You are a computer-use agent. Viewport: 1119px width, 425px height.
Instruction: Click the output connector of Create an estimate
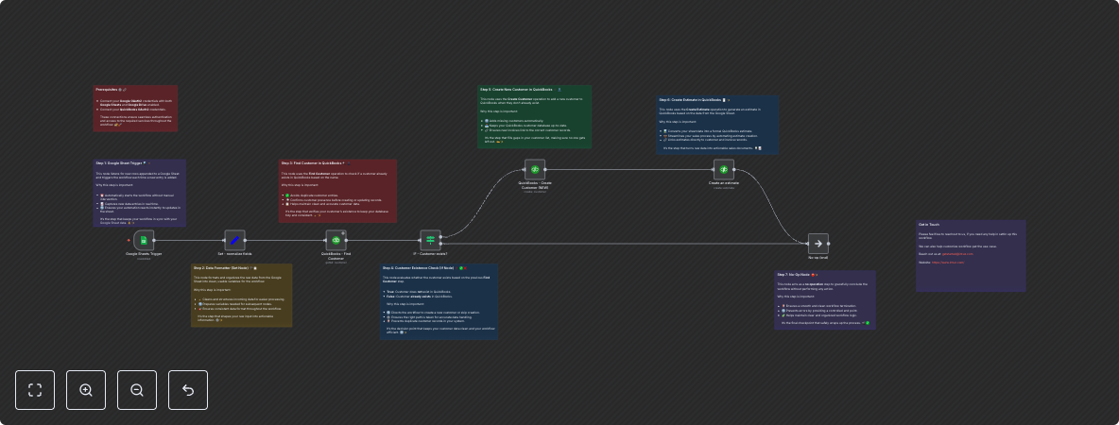tap(735, 170)
